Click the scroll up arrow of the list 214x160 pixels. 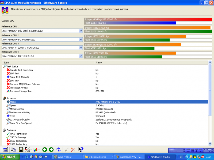[x=210, y=62]
